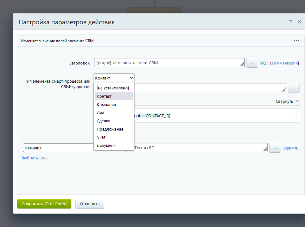Click the ellipsis button next to the Заголовок field
Viewport: 305px width, 227px height.
tap(252, 63)
